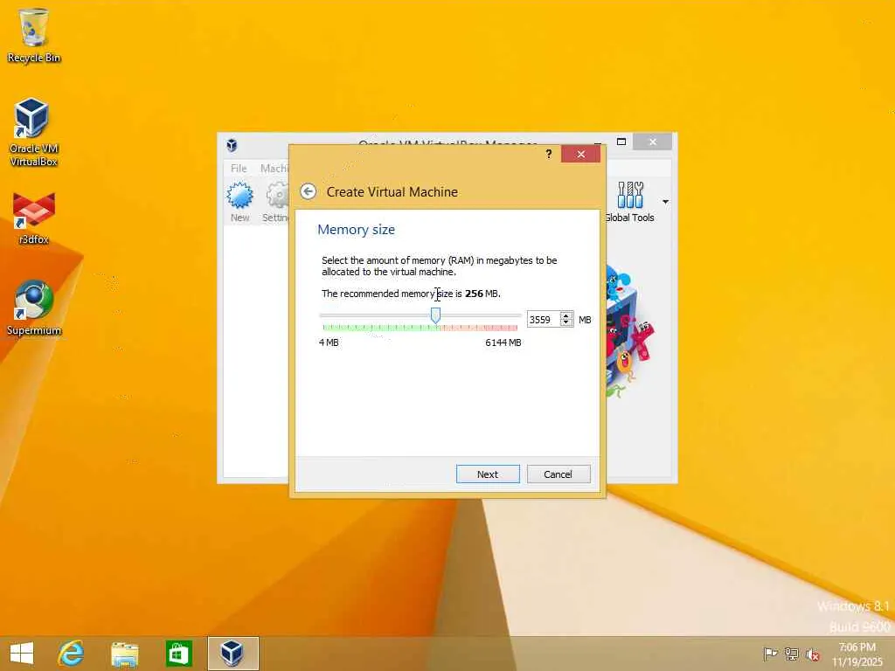The image size is (895, 671).
Task: Focus the memory MB input field
Action: [544, 320]
